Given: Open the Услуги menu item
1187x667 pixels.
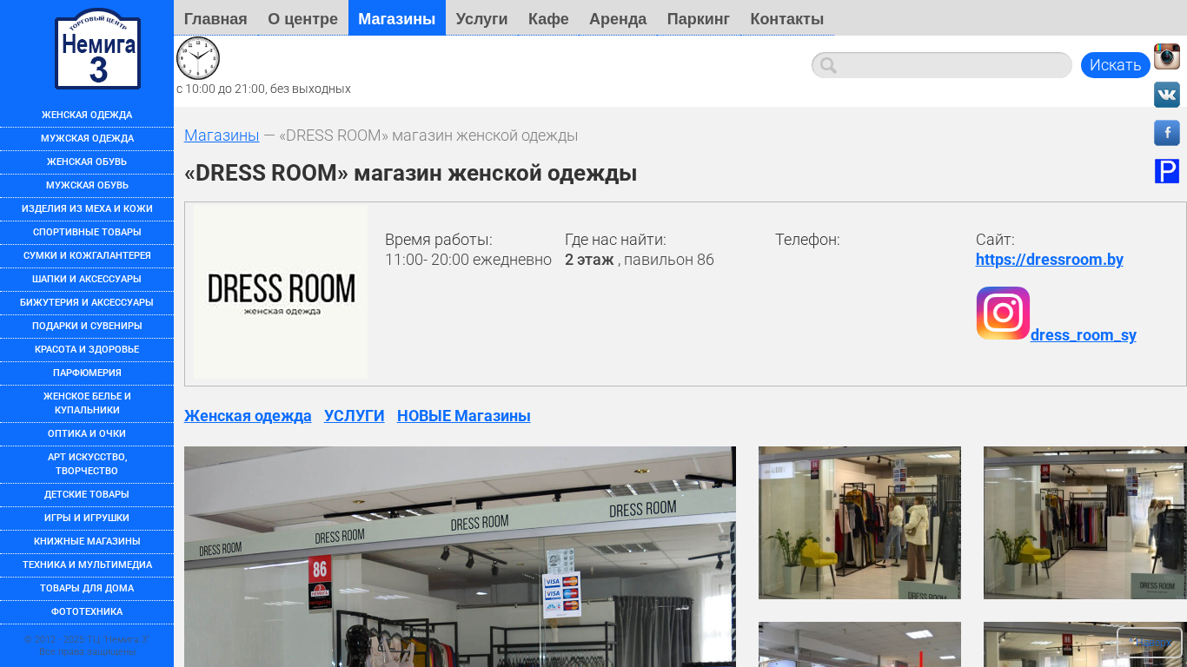Looking at the screenshot, I should (x=481, y=18).
